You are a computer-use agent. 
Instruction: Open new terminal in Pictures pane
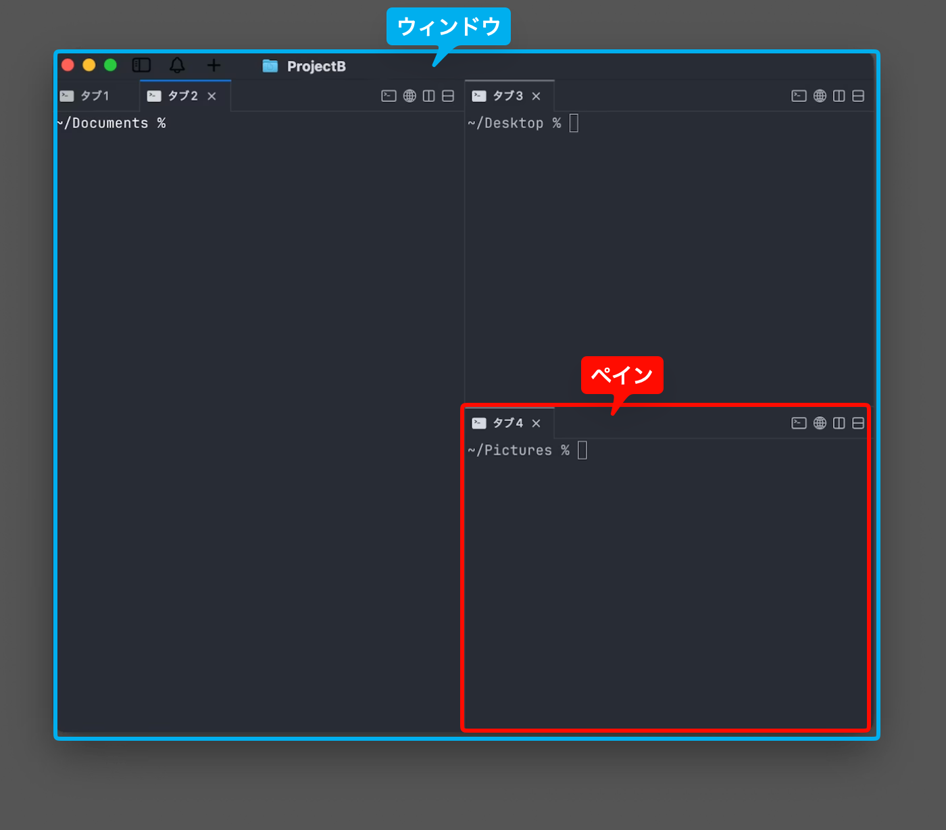799,423
